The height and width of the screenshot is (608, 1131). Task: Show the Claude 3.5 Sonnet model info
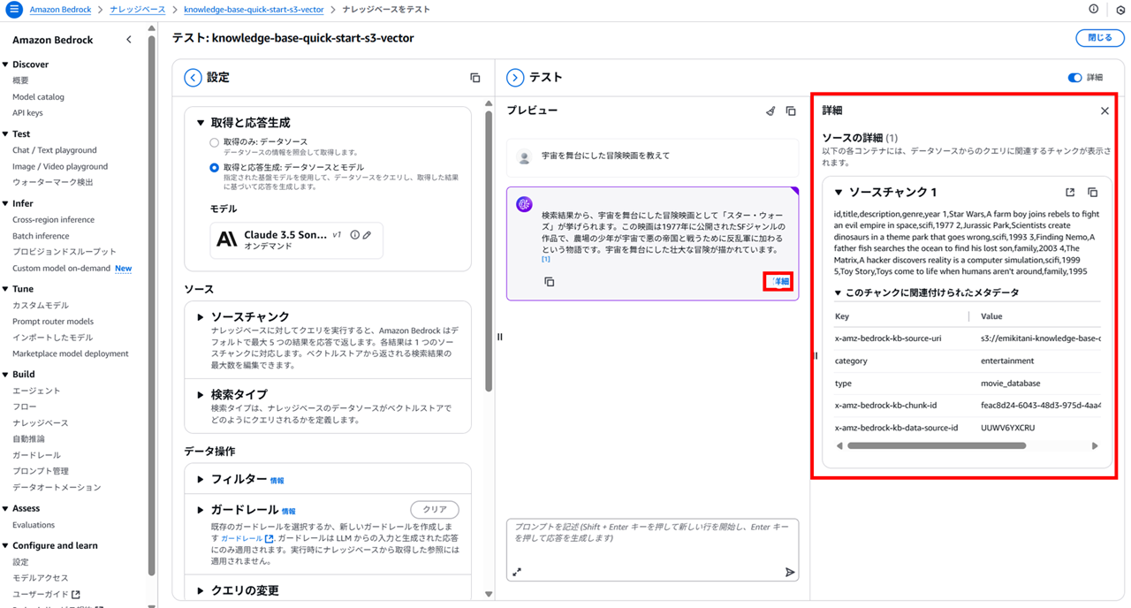[x=354, y=235]
